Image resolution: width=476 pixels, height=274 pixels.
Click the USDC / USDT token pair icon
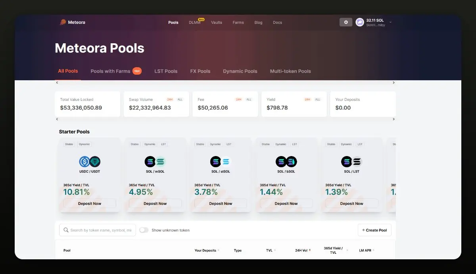tap(90, 162)
